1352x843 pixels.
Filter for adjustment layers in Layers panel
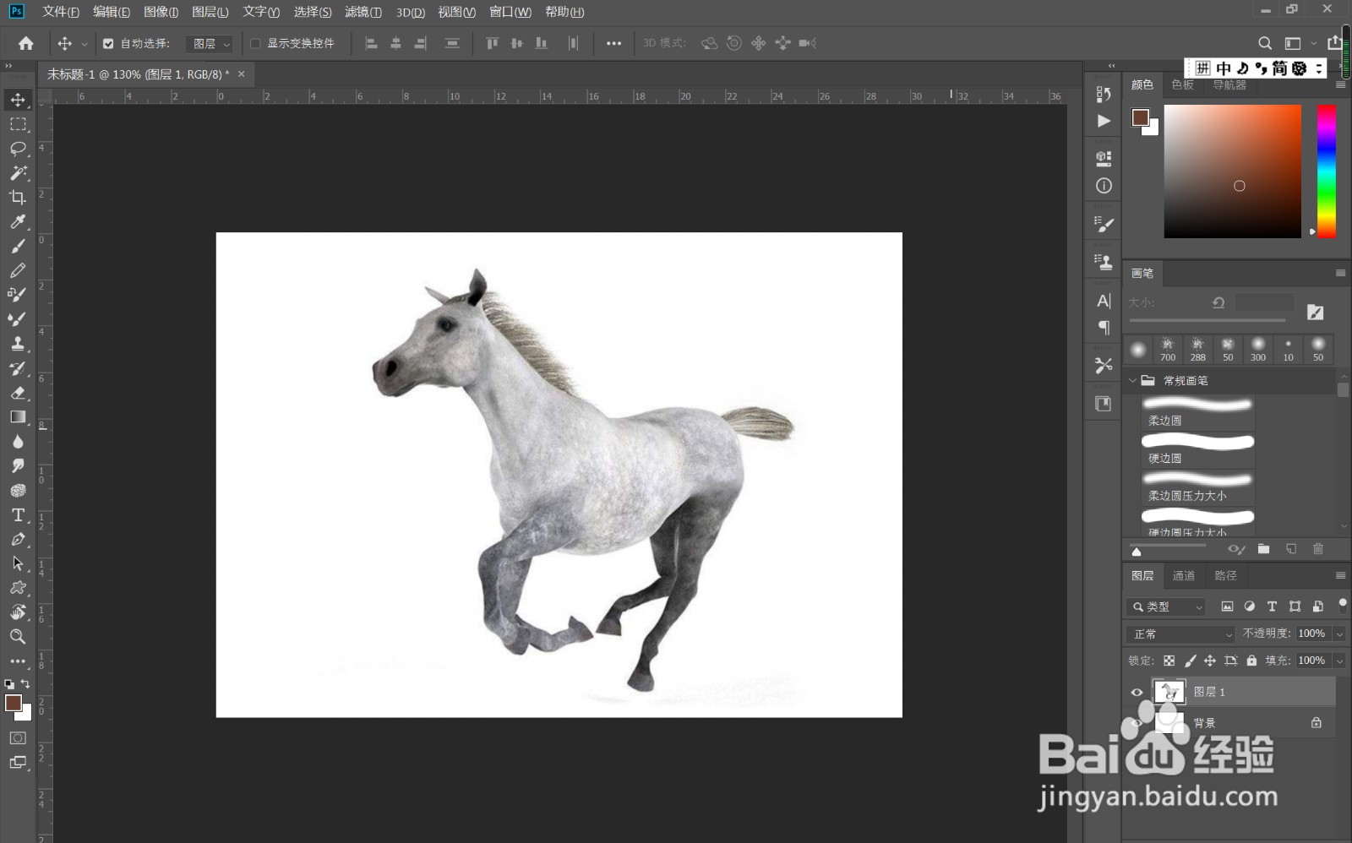pos(1250,606)
